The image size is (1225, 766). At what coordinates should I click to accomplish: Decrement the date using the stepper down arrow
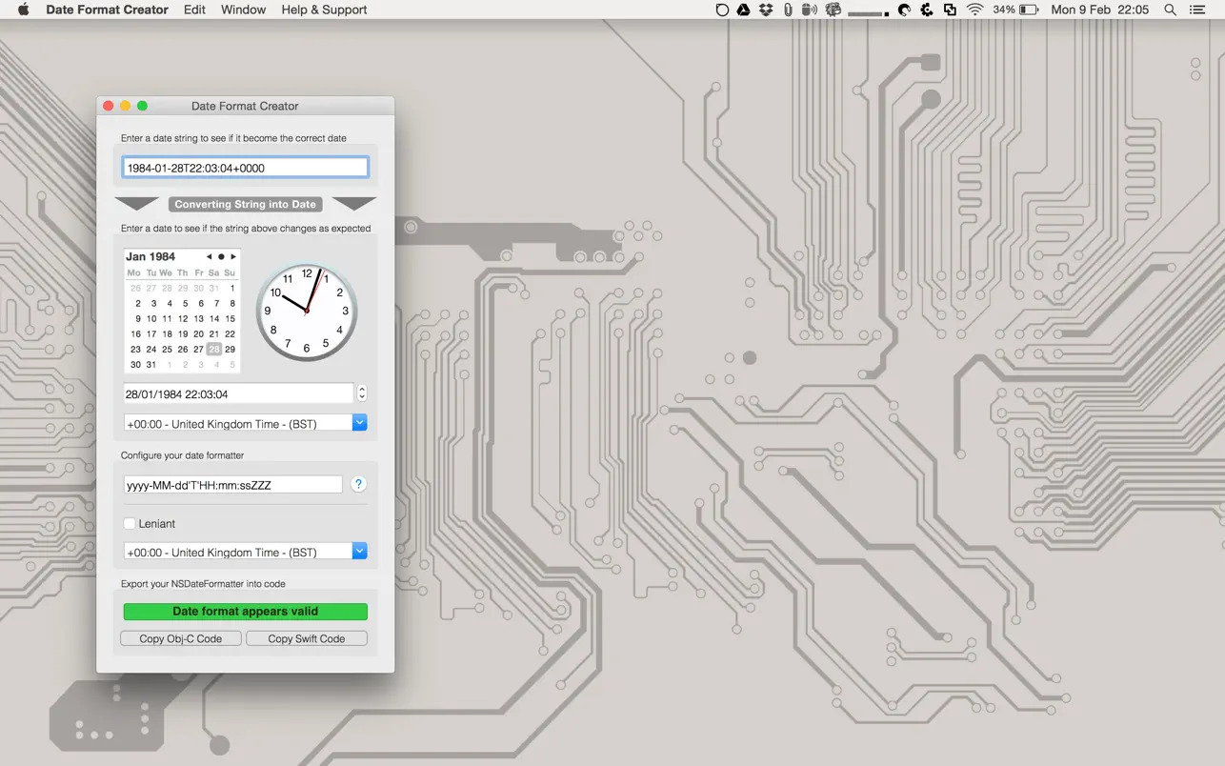pos(361,397)
